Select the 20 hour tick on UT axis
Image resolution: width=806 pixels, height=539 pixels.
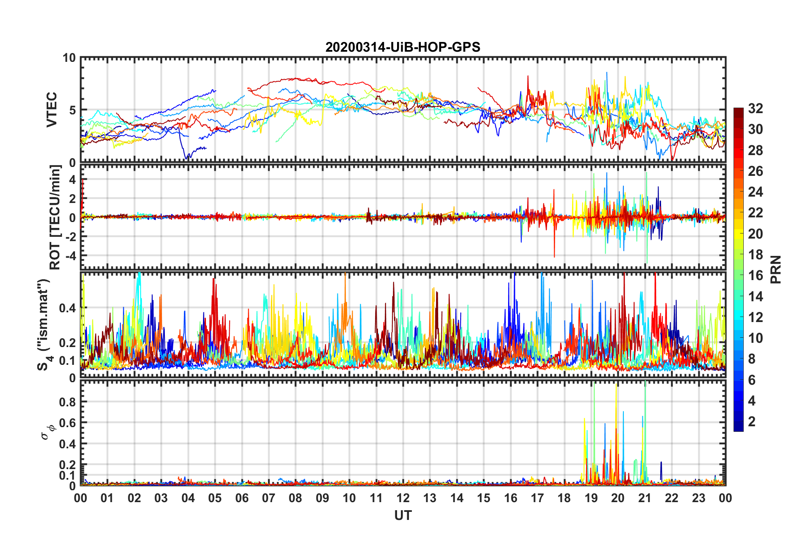tap(618, 498)
